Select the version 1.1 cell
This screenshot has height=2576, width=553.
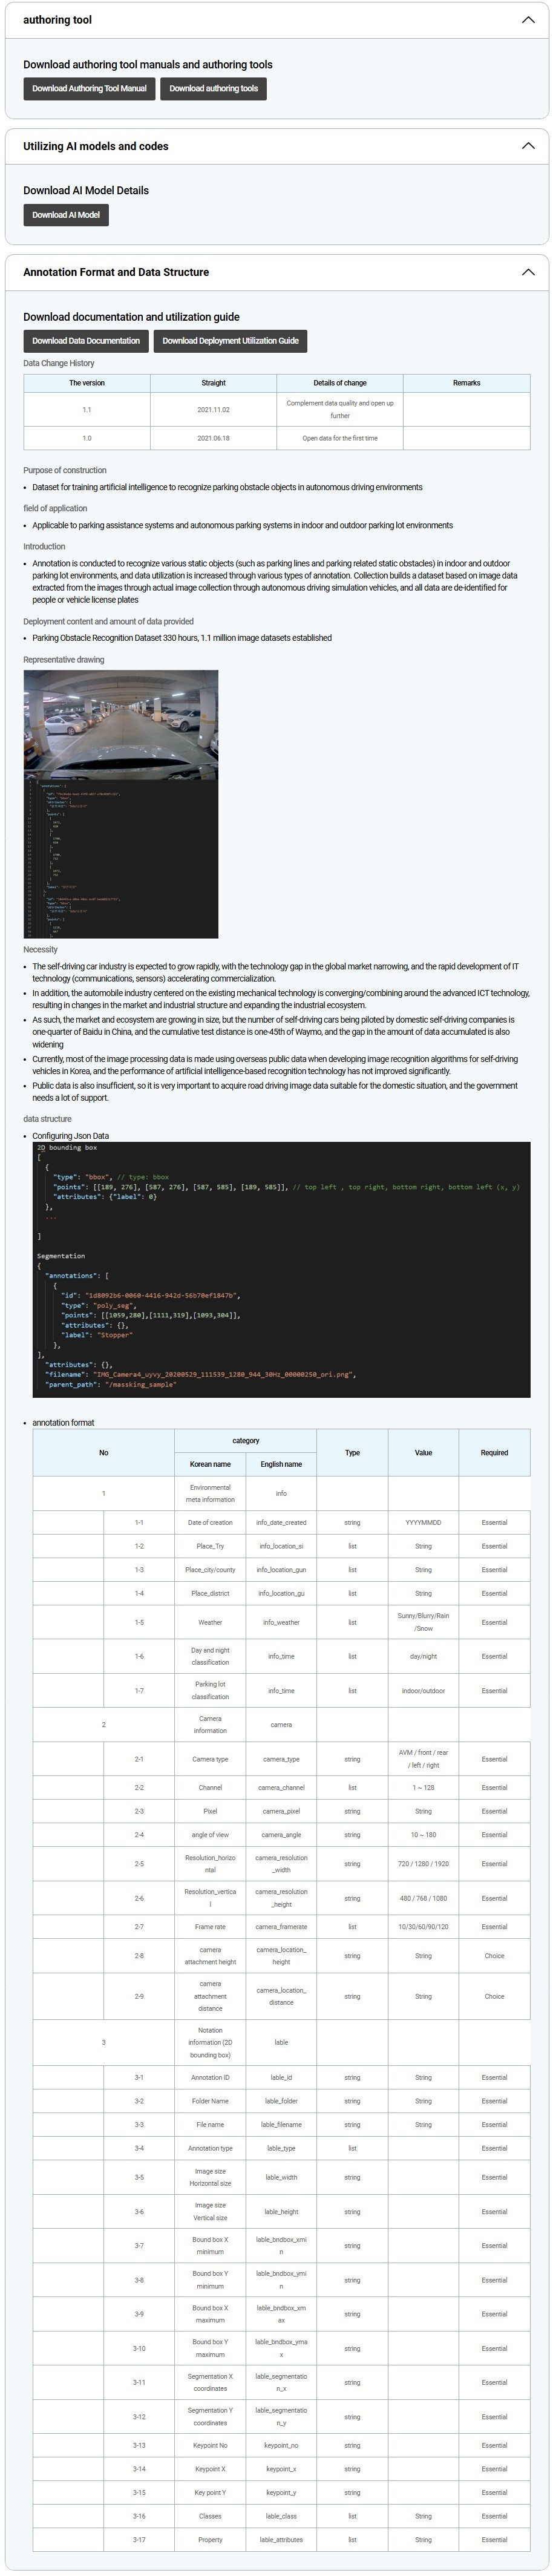[x=87, y=410]
